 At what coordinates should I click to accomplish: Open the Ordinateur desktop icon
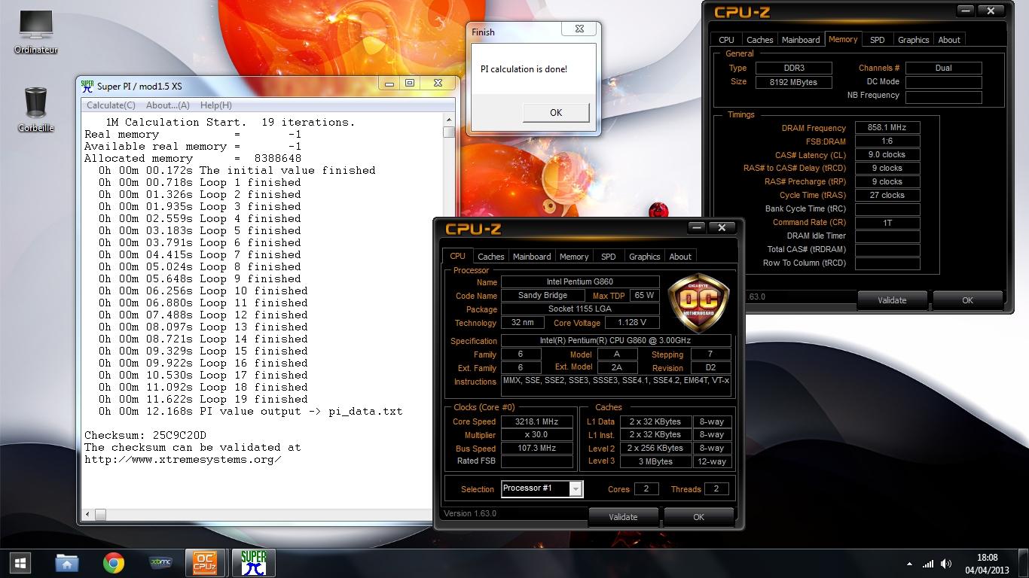coord(35,32)
